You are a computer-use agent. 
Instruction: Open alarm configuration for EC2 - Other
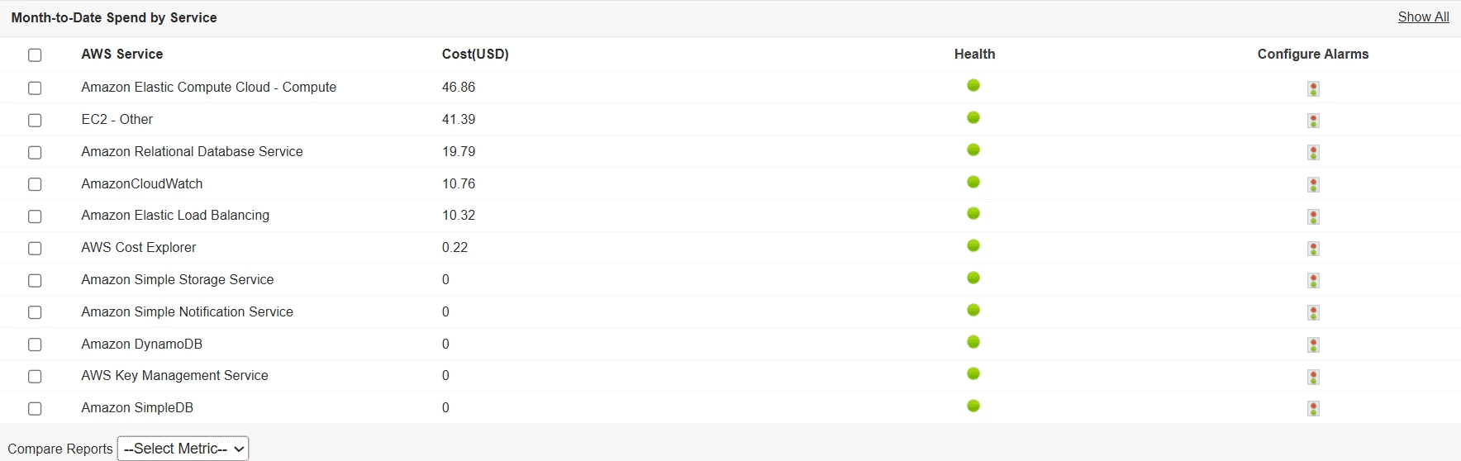1313,121
